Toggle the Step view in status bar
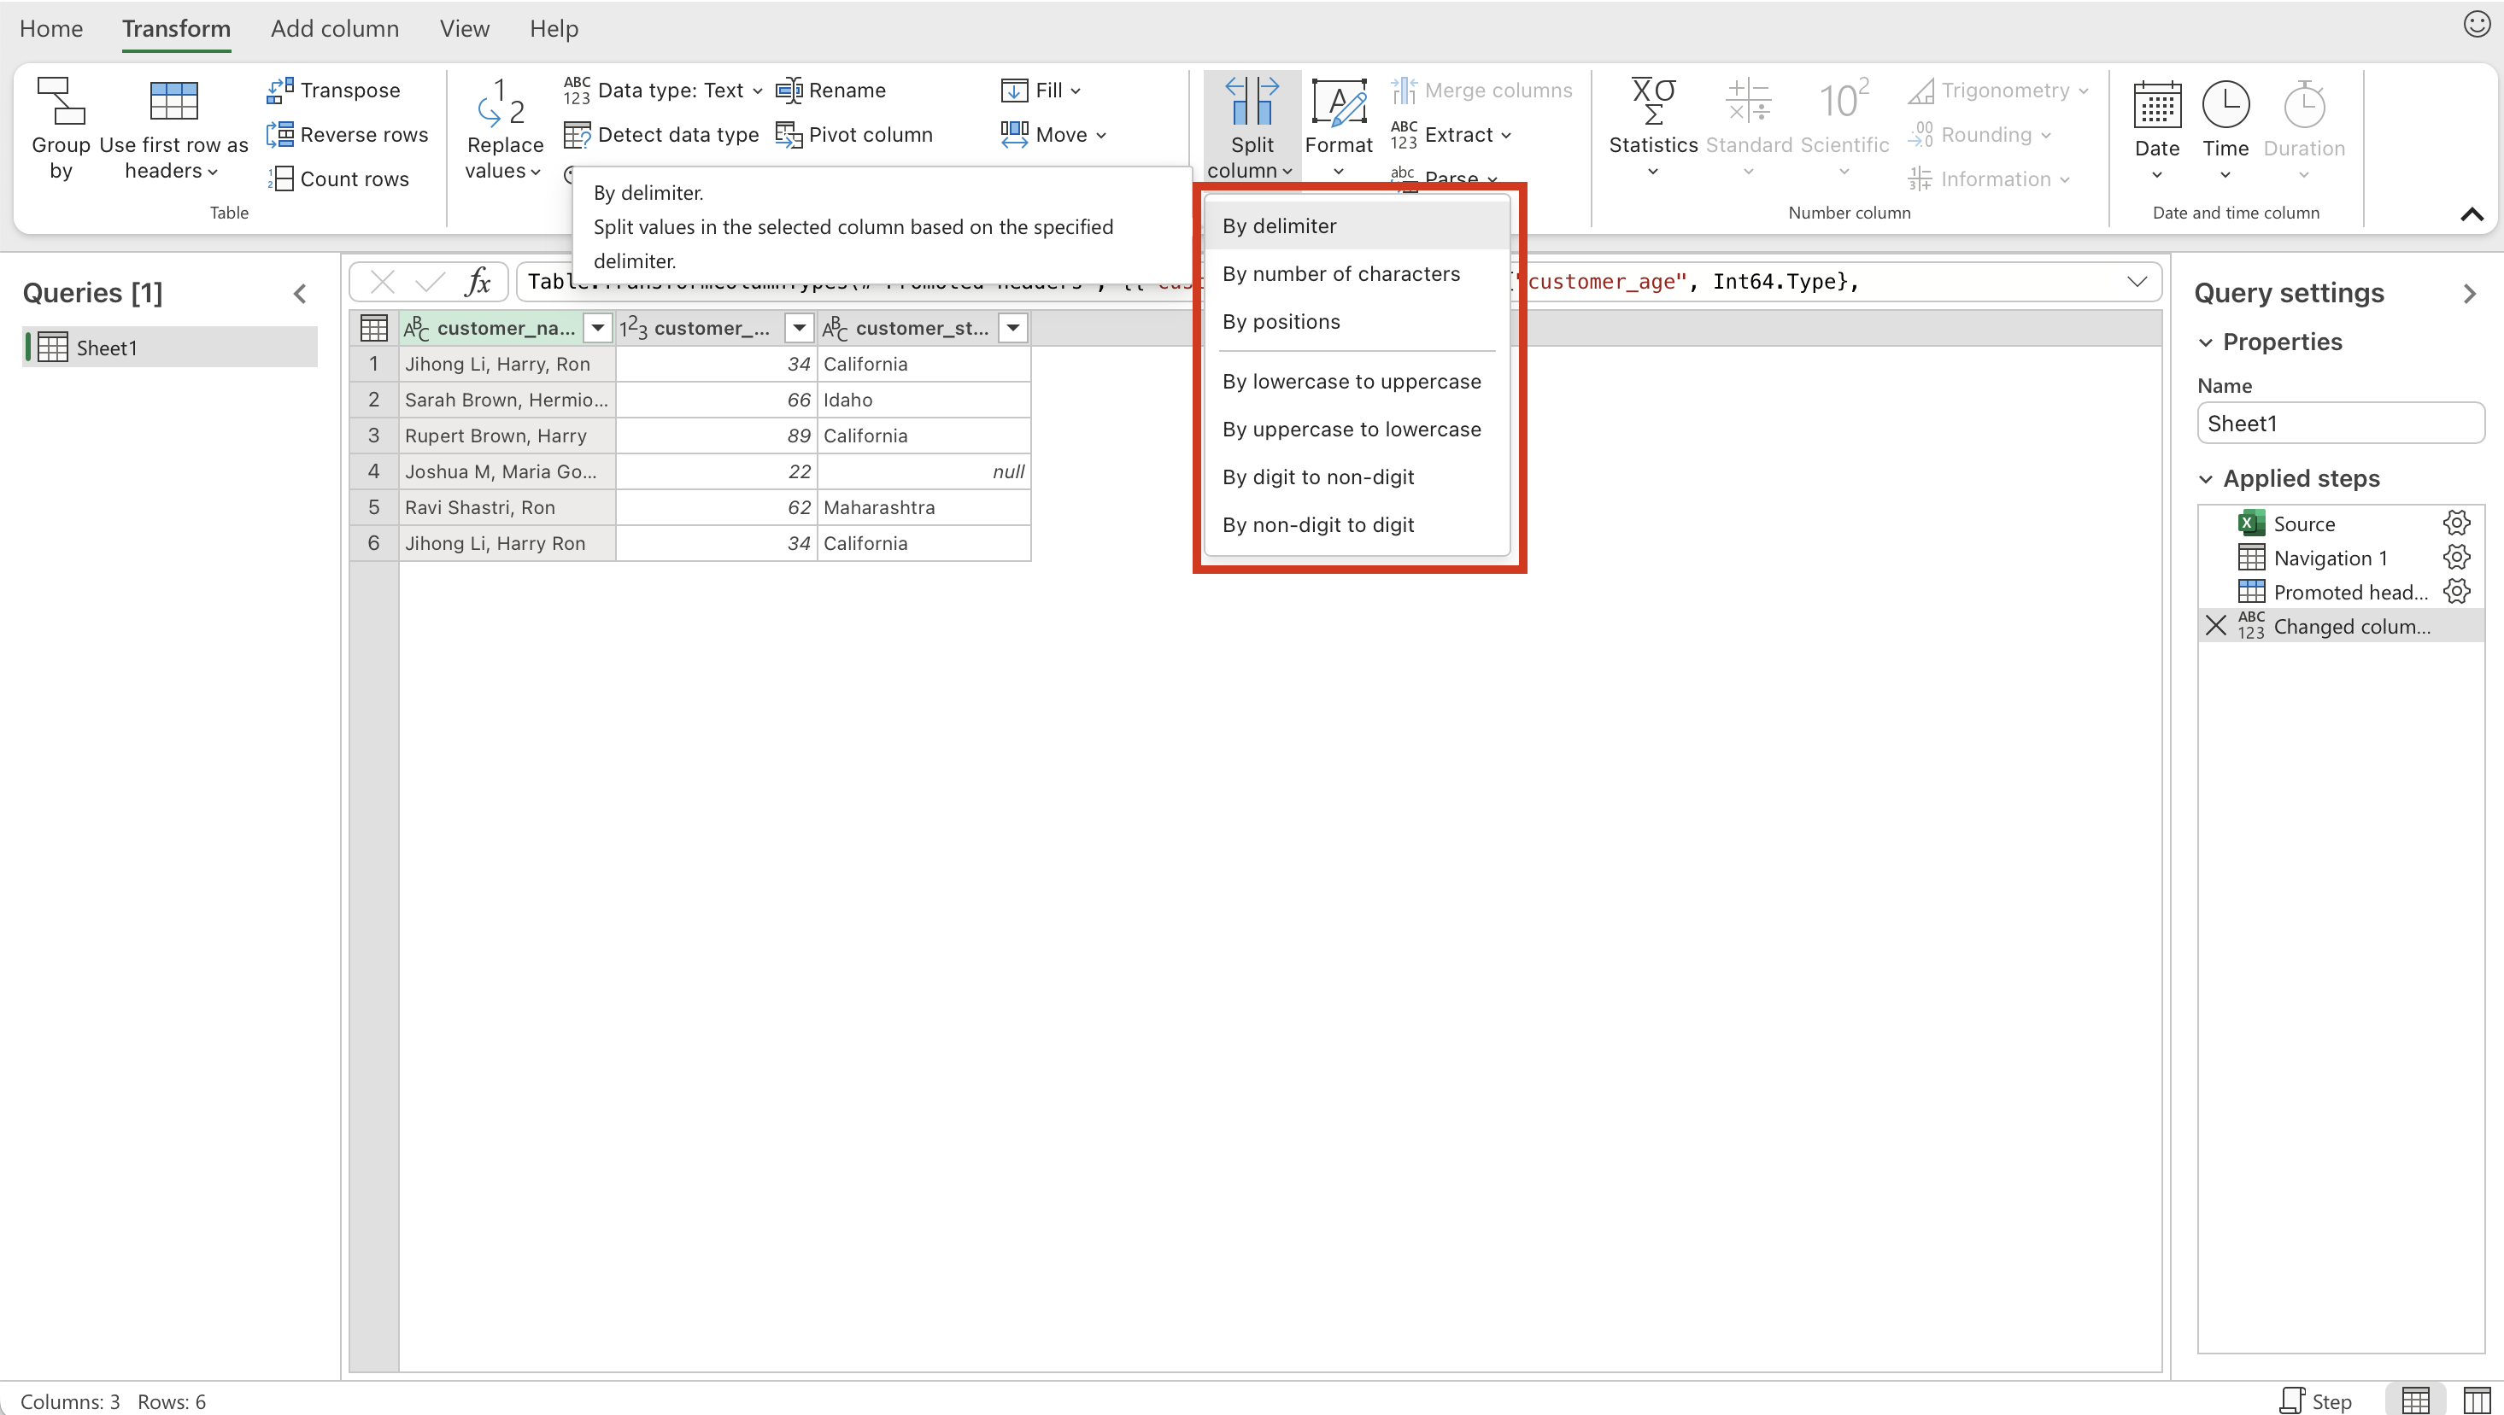The height and width of the screenshot is (1415, 2504). pos(2316,1400)
